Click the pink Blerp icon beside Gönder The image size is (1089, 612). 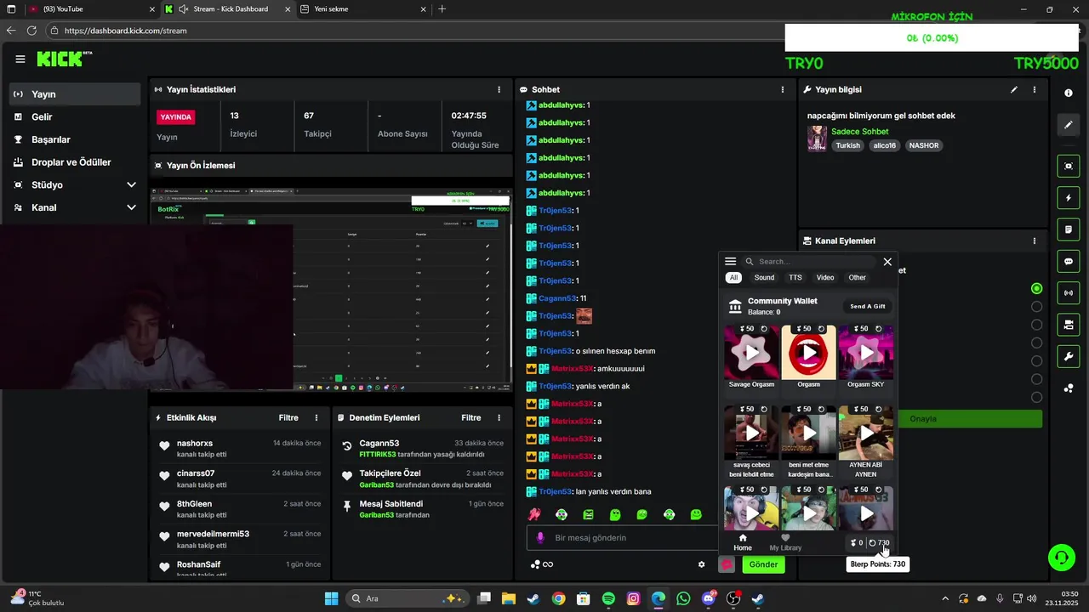coord(727,564)
